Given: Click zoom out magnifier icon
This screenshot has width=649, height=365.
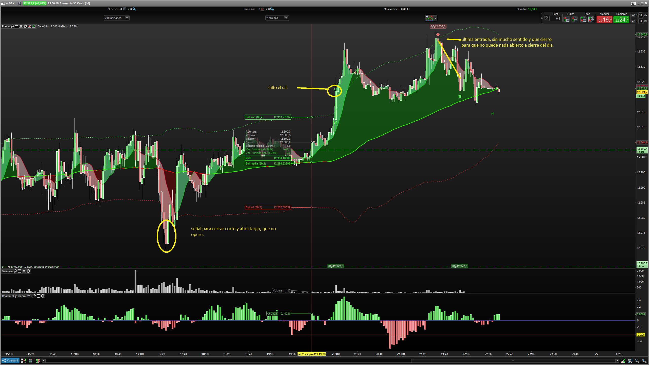Looking at the screenshot, I should coord(637,361).
